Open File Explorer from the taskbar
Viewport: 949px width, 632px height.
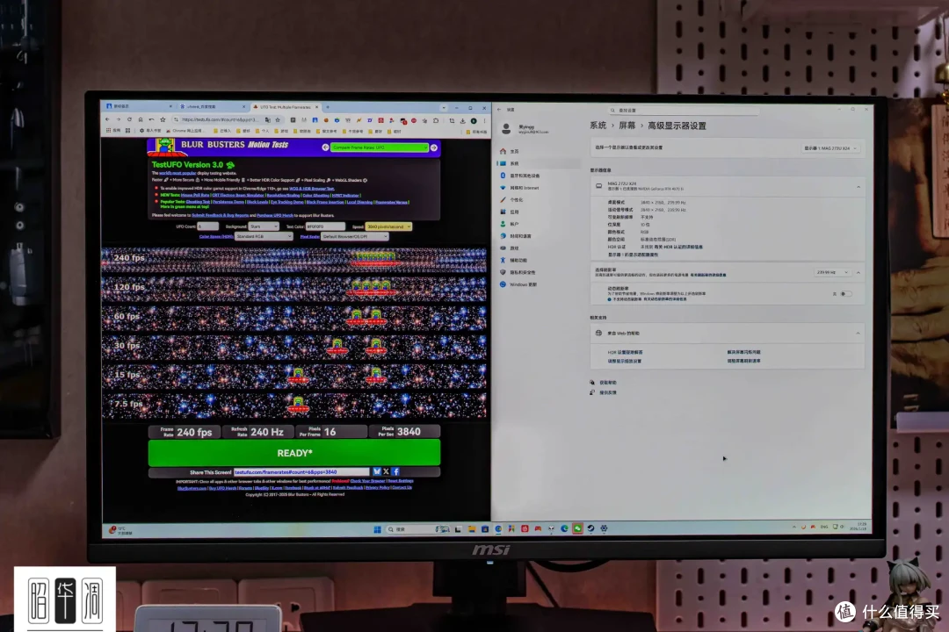click(472, 529)
